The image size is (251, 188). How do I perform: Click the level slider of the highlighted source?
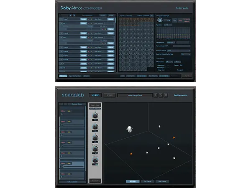[x=74, y=166]
